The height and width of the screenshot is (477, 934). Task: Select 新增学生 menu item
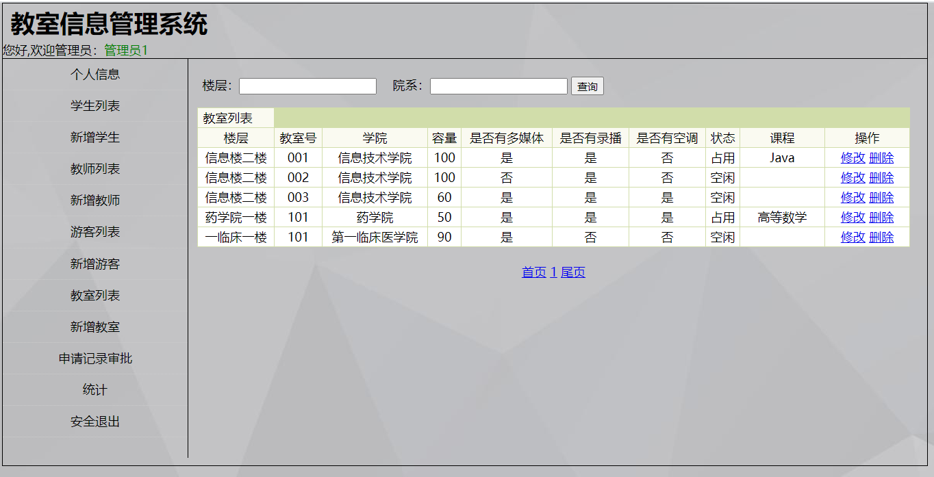[x=95, y=138]
